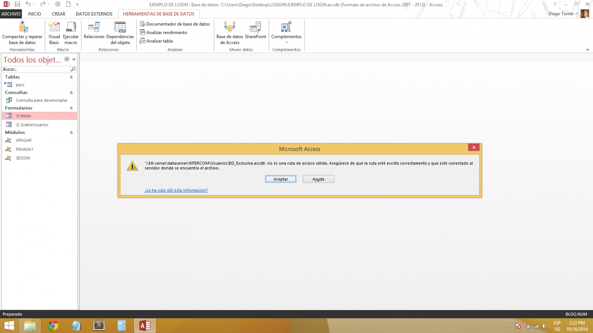Click the network signal tray icon
This screenshot has height=333, width=593.
[536, 326]
